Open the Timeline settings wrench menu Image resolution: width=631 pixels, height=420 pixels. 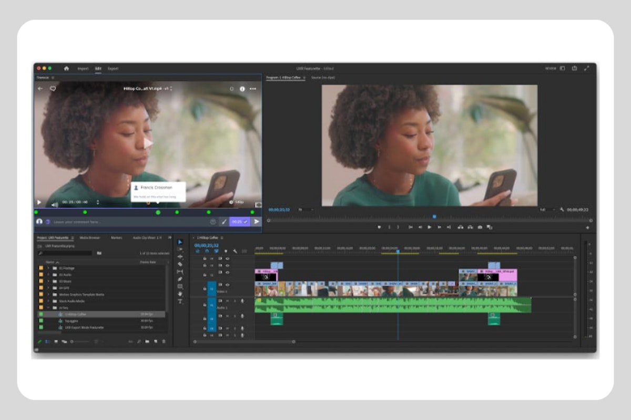(236, 250)
